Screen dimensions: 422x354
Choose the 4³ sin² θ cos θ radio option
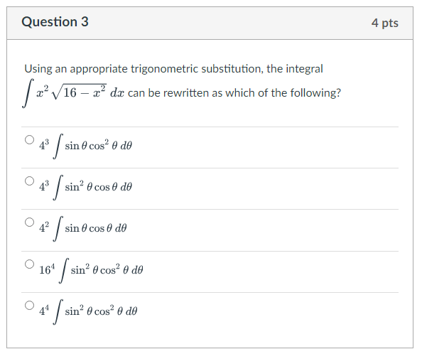30,181
